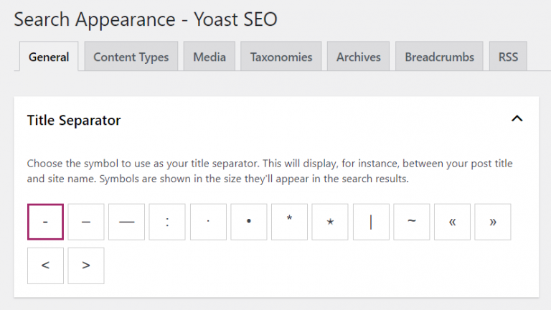This screenshot has height=310, width=551.
Task: Open the Content Types tab
Action: [131, 57]
